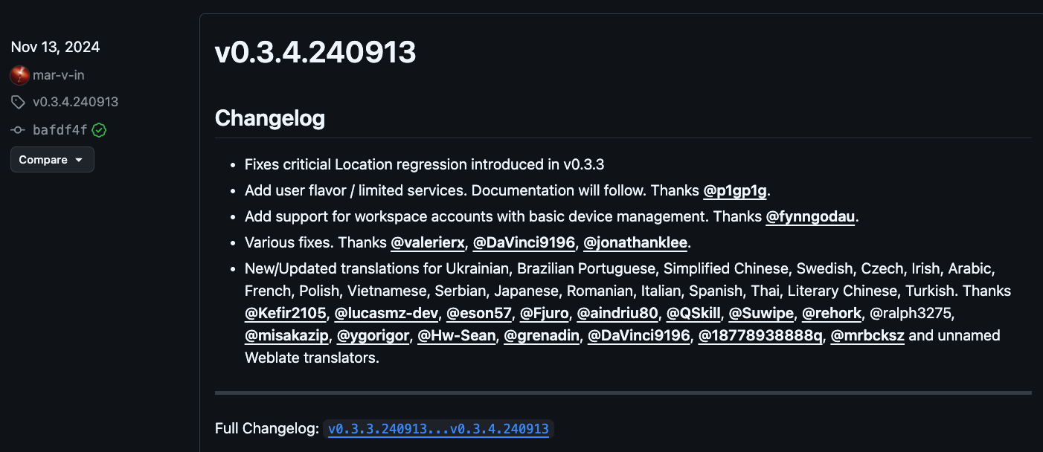
Task: Click the @mrbcksz mention
Action: point(867,336)
